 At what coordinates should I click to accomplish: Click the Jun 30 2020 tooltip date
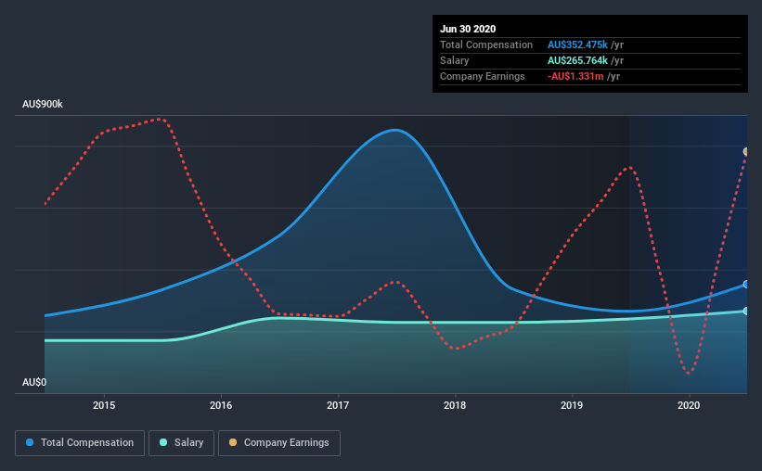(468, 29)
